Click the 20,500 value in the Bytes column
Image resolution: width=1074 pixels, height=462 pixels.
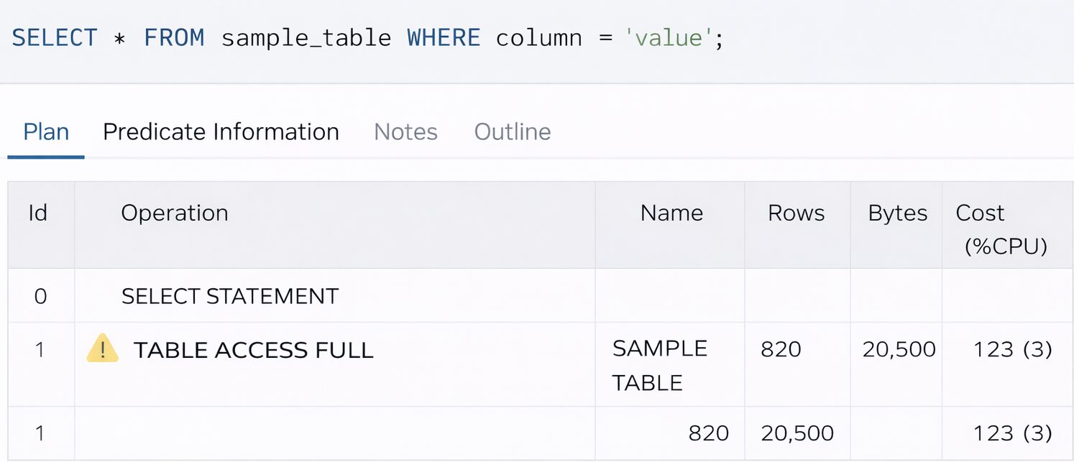899,350
